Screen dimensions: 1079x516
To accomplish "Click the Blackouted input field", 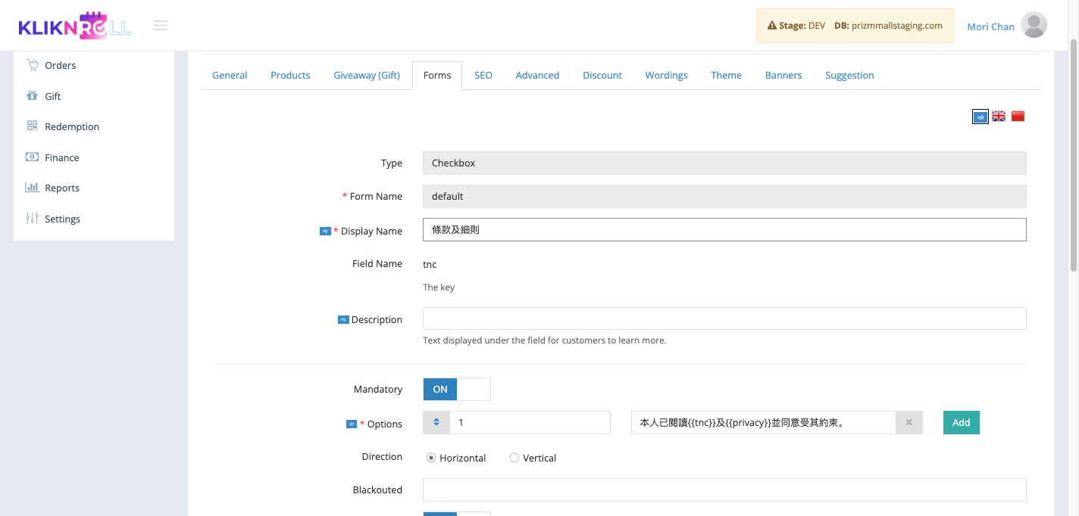I will coord(724,490).
